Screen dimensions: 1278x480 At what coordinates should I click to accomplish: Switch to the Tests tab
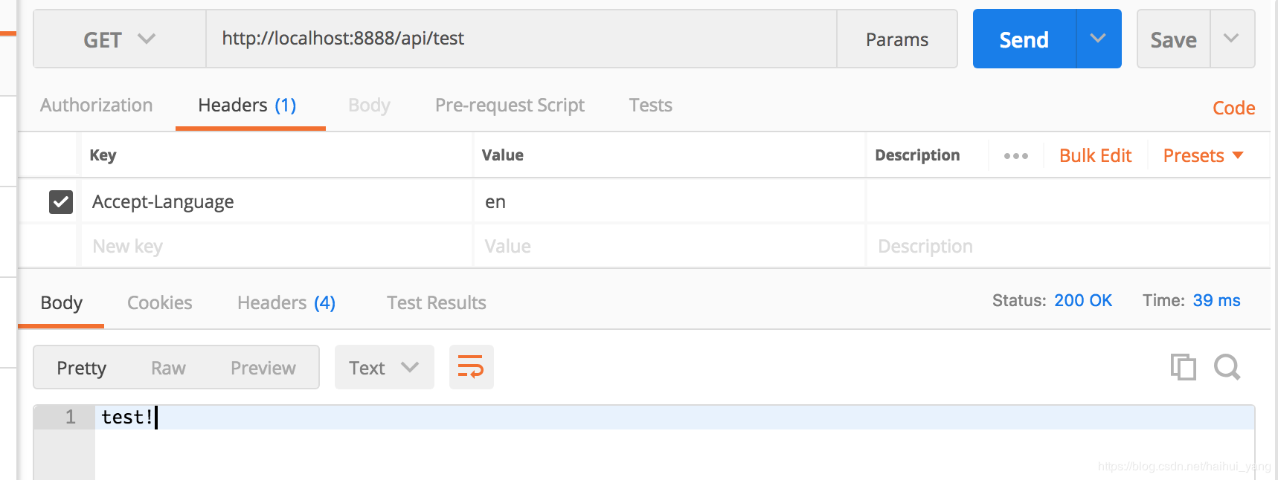pos(650,106)
